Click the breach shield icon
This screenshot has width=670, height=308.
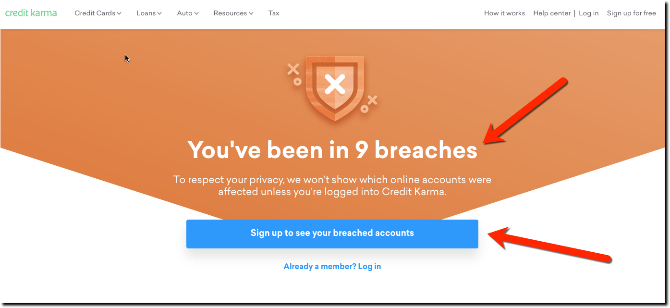click(335, 88)
